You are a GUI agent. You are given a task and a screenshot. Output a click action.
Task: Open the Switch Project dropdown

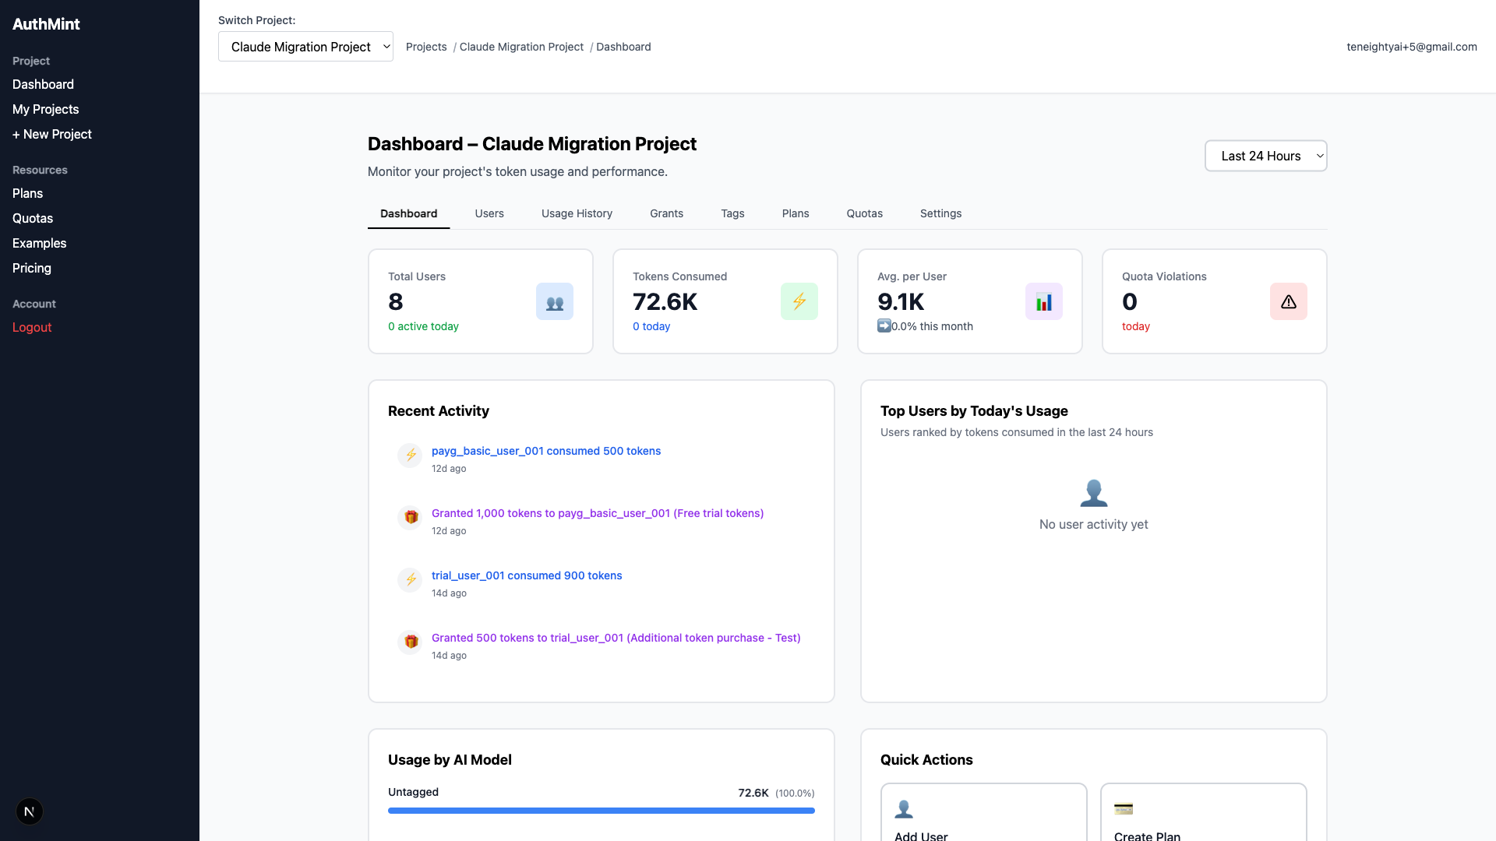305,47
